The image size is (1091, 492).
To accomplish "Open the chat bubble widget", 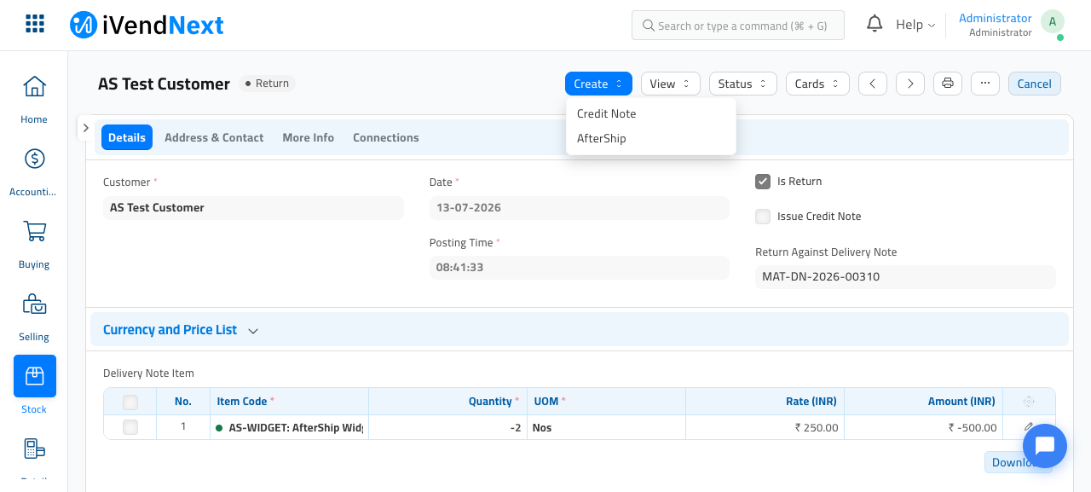I will [x=1045, y=446].
